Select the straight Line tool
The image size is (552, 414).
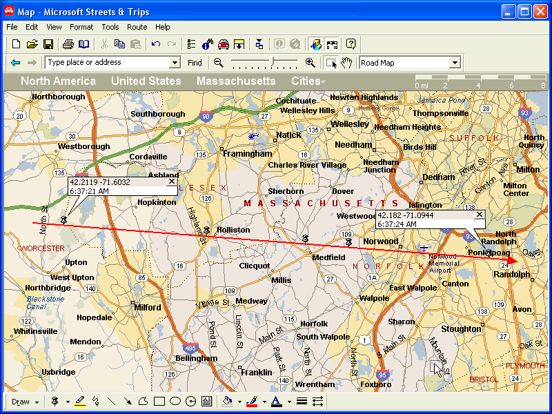pos(111,402)
